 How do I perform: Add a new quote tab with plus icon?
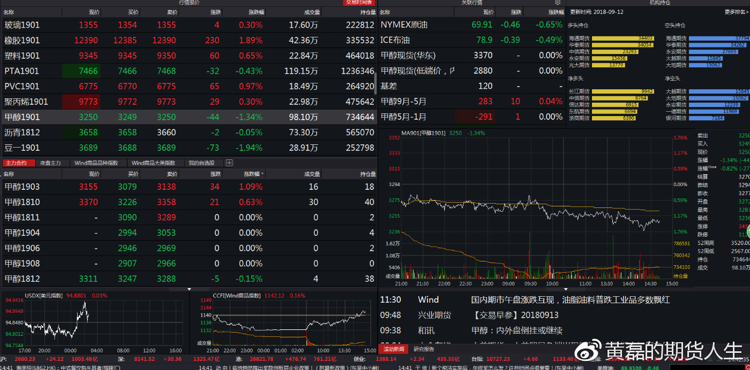pos(229,163)
